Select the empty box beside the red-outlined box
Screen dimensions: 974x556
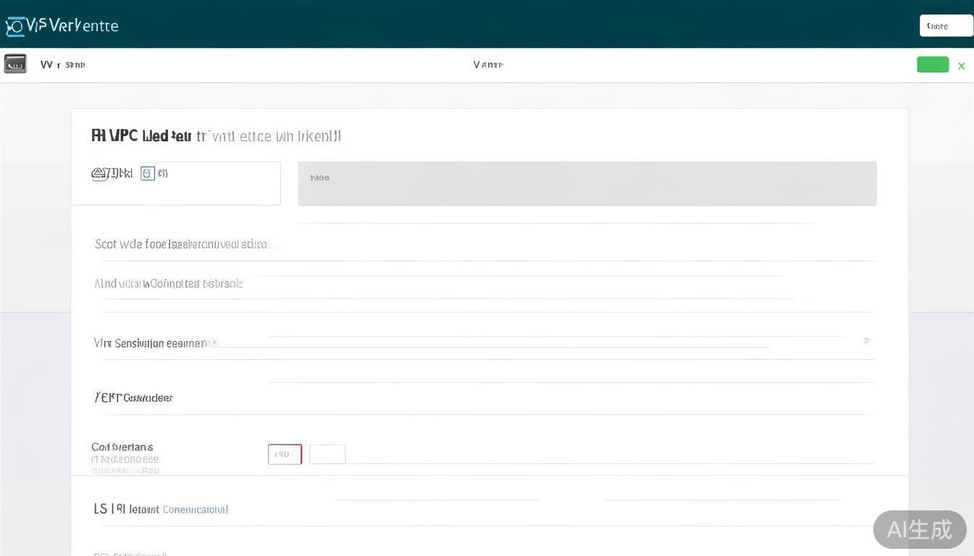[x=327, y=454]
